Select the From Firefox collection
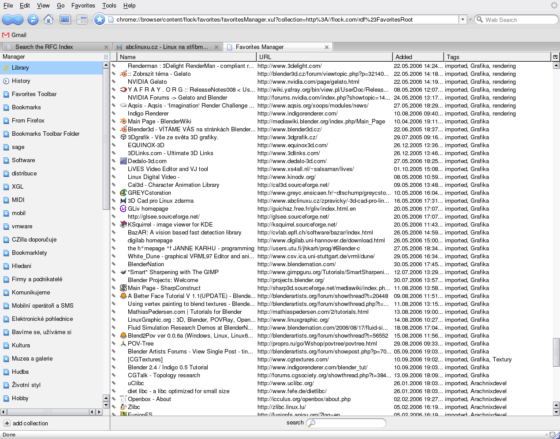 [51, 121]
